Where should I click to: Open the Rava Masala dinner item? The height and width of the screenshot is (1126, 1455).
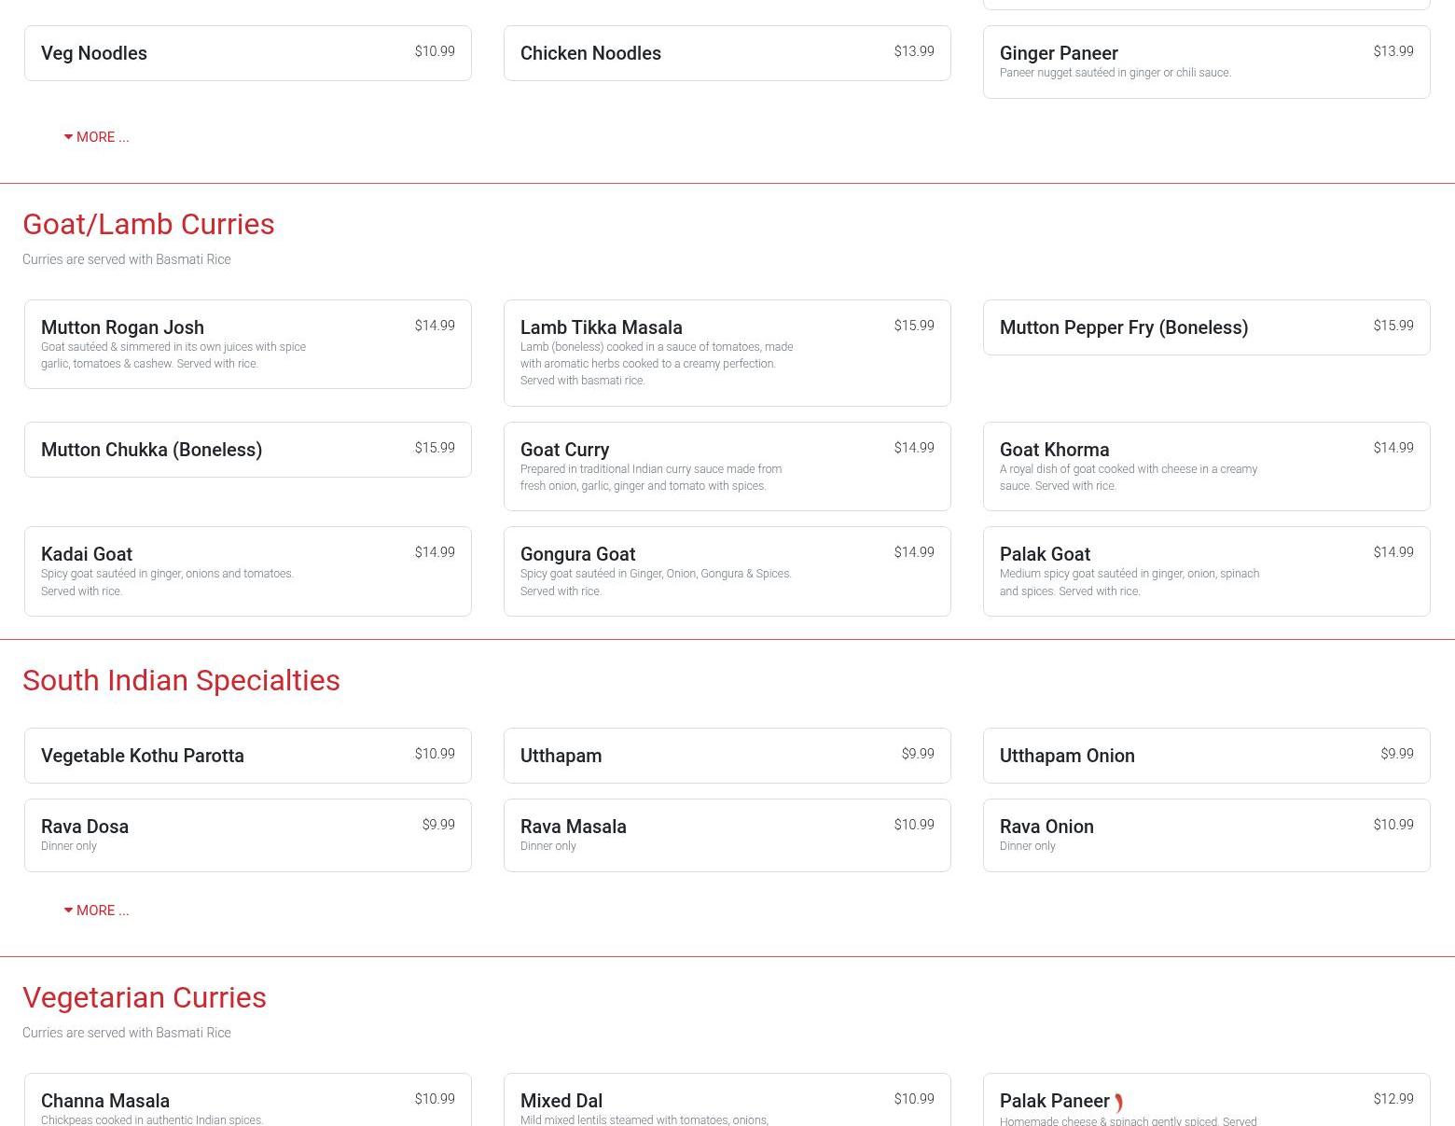tap(727, 835)
